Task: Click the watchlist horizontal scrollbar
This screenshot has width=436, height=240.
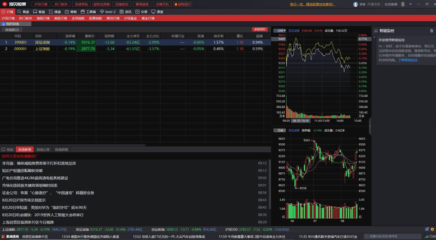Action: click(x=73, y=145)
